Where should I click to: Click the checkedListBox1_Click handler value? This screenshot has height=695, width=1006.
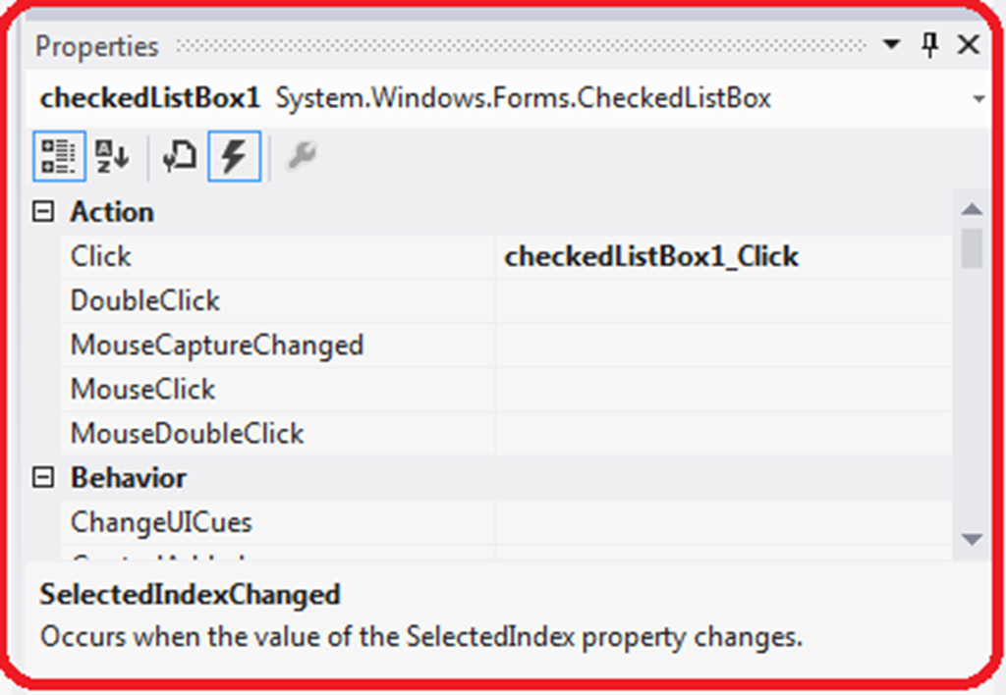point(651,256)
